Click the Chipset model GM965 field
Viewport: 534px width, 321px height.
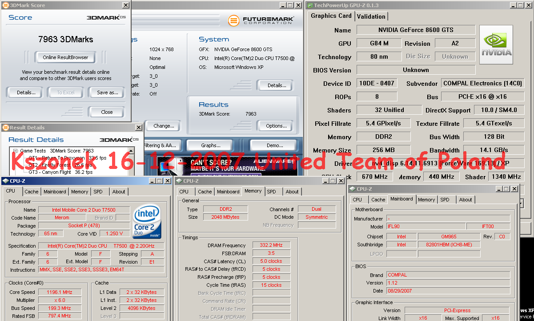click(449, 237)
